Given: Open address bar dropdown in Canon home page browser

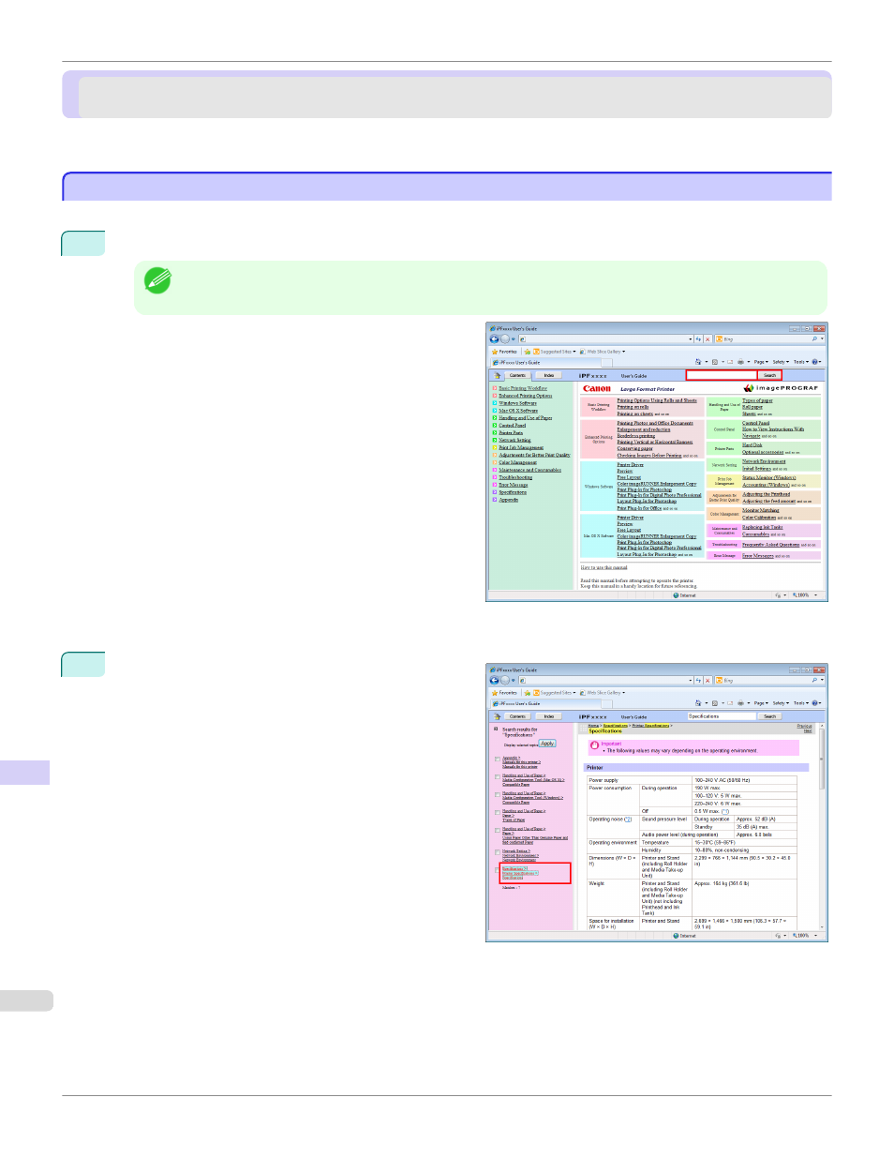Looking at the screenshot, I should tap(691, 338).
